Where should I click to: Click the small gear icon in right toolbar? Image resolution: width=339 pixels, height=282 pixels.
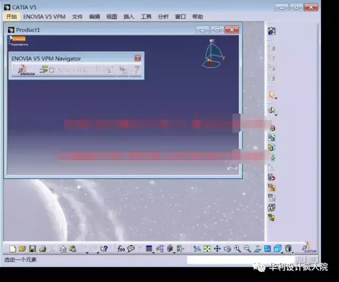coord(272,128)
